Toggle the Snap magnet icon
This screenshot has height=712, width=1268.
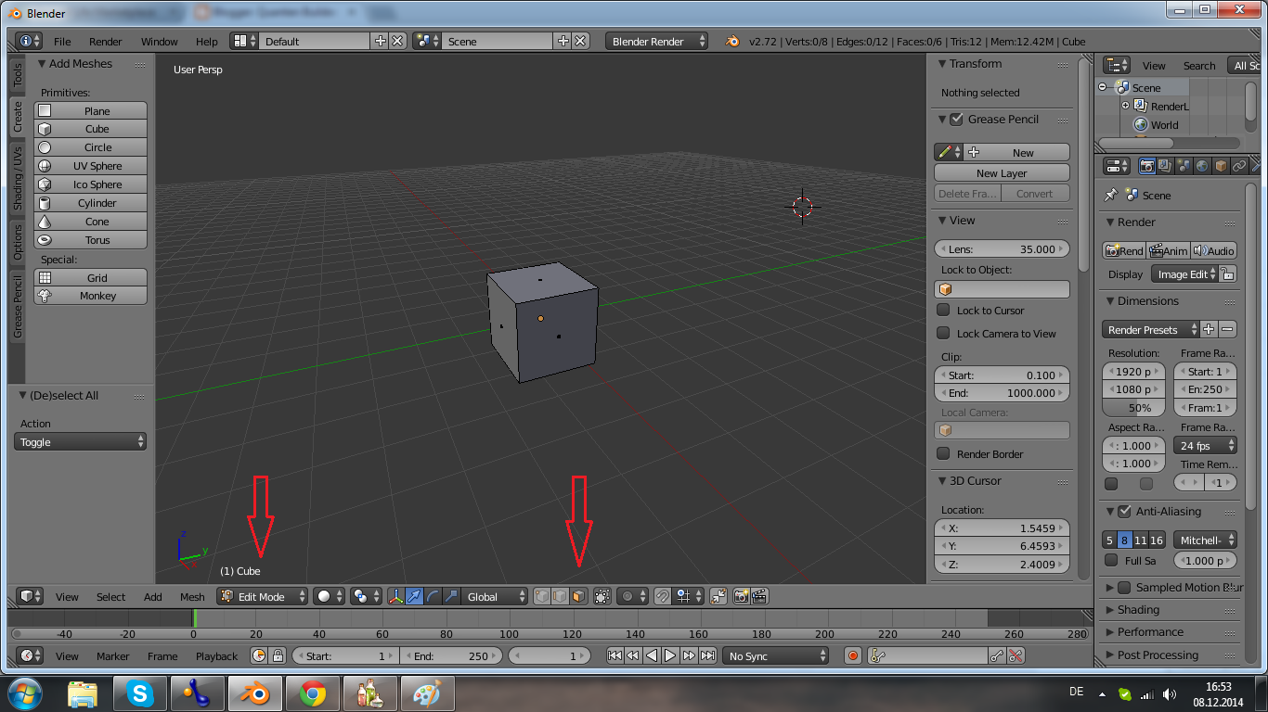(x=661, y=596)
